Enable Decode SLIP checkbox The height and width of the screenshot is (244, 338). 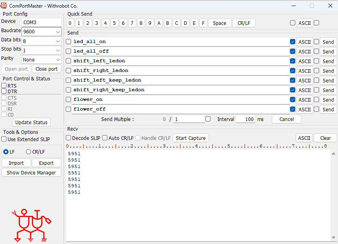68,138
